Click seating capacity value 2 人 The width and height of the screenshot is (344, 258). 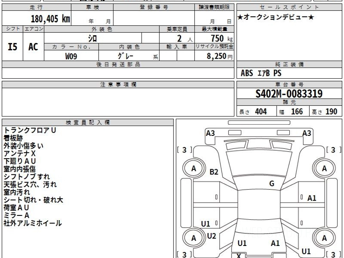(x=185, y=38)
